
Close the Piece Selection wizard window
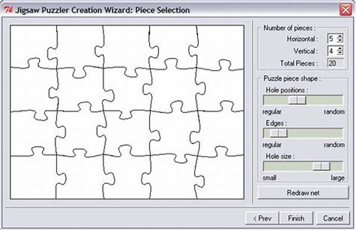coord(346,9)
